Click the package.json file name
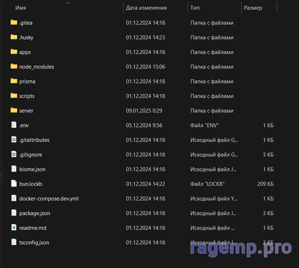 tap(35, 213)
